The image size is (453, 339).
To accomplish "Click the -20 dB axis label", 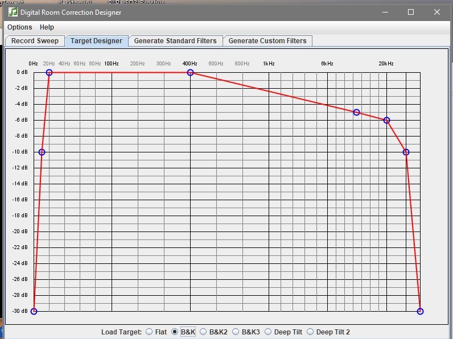I will (20, 231).
